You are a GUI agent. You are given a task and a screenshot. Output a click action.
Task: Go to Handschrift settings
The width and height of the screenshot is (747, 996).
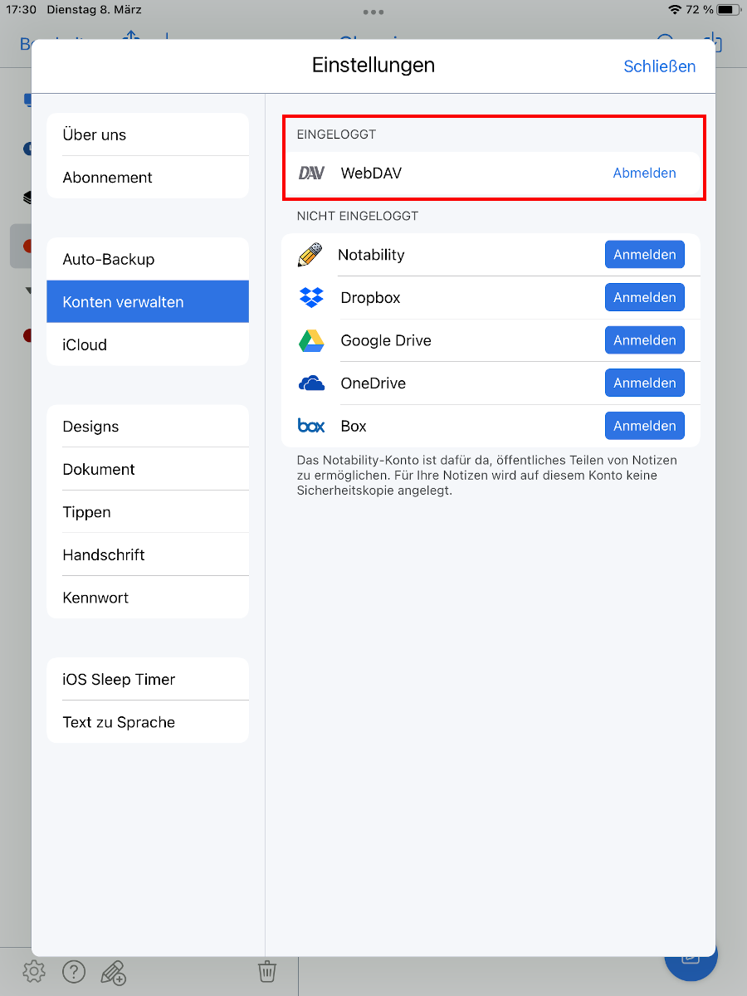click(148, 554)
